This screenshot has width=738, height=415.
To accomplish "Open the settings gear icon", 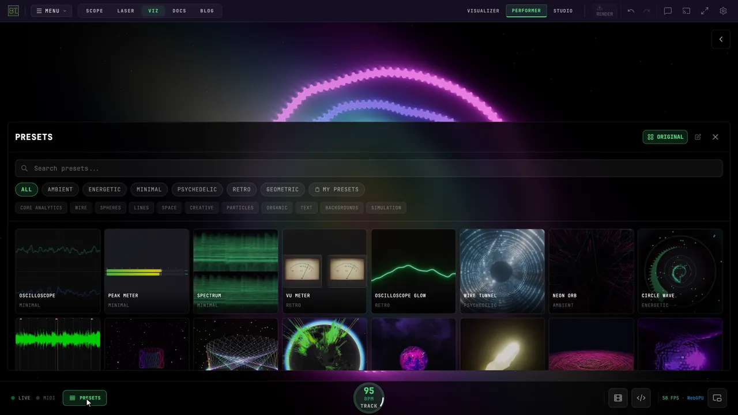I will tap(723, 11).
